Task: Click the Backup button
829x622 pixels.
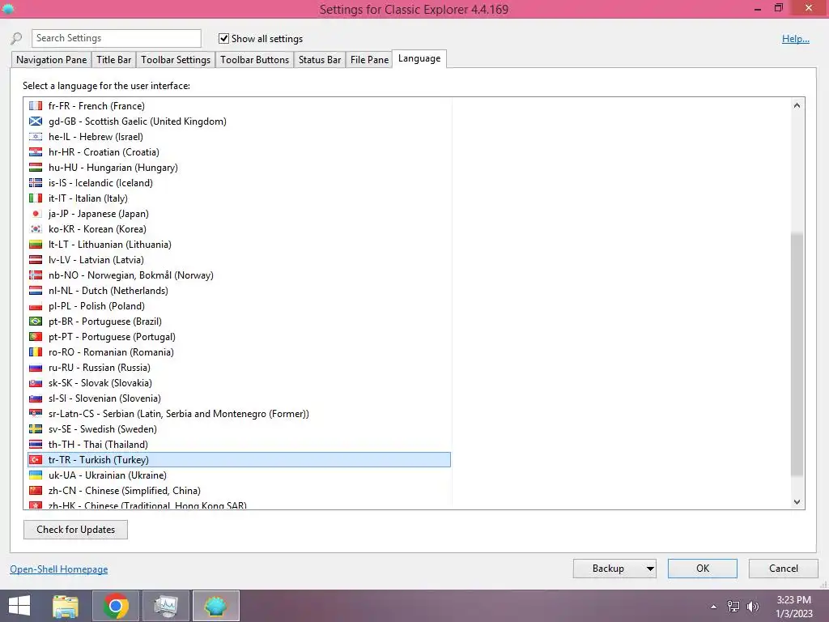Action: (x=608, y=569)
